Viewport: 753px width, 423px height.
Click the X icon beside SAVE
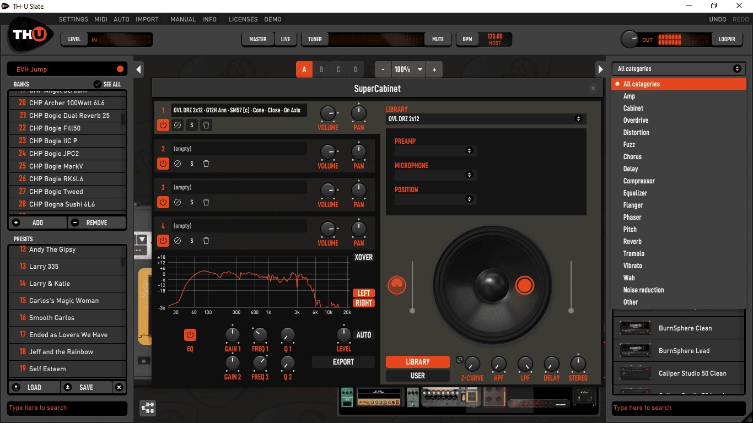coord(119,387)
